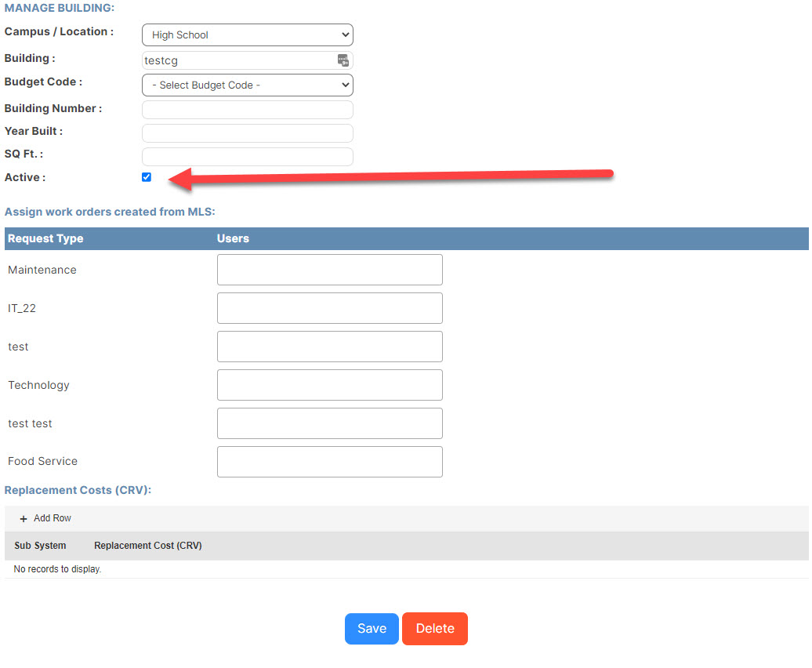Screen dimensions: 812x668
Task: Click the users box for the single 'test' row
Action: point(330,347)
